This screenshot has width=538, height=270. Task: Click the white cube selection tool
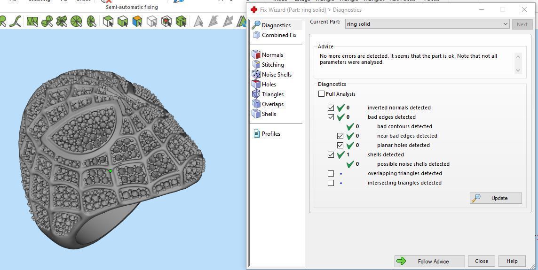pyautogui.click(x=108, y=22)
